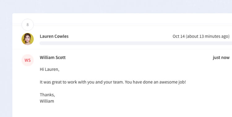Expand Lauren's collapsed gray message preview bar

(136, 43)
